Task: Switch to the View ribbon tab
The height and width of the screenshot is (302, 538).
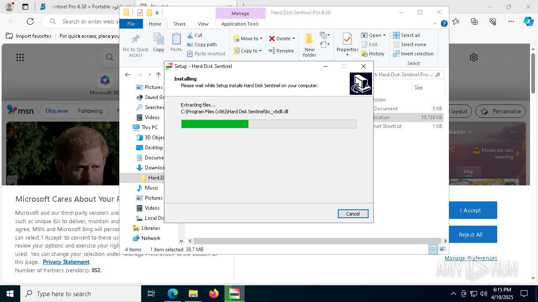Action: [x=203, y=24]
